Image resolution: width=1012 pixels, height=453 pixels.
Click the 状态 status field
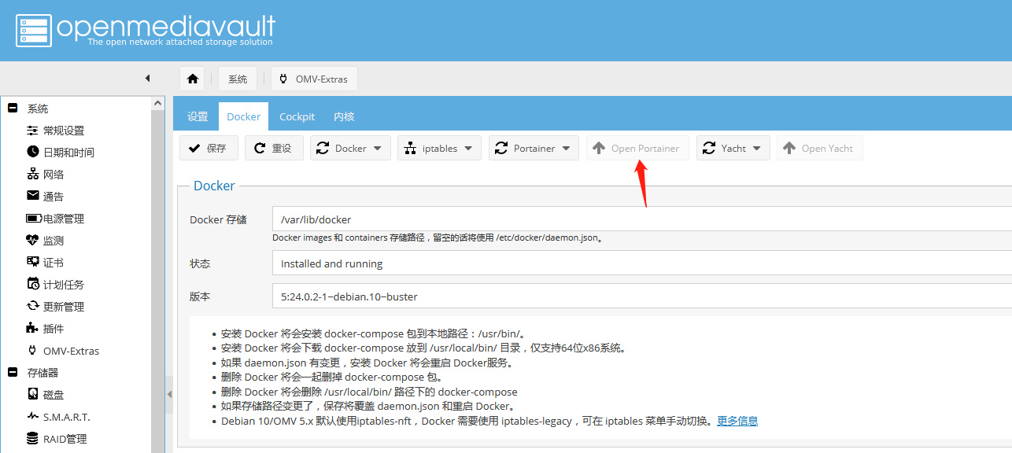coord(641,263)
